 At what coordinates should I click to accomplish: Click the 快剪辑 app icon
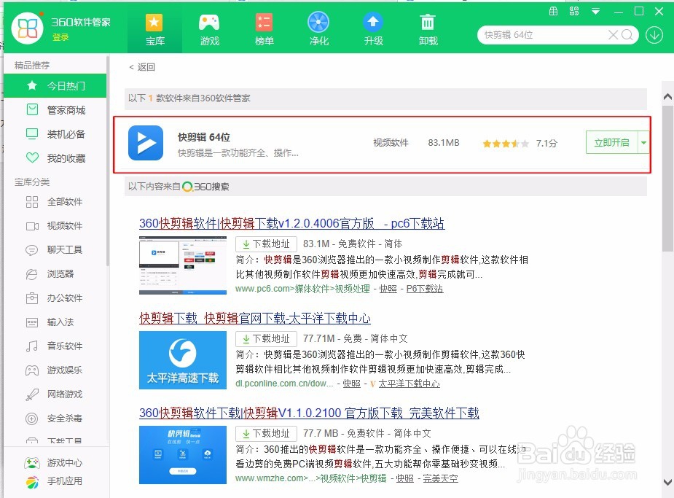[146, 143]
